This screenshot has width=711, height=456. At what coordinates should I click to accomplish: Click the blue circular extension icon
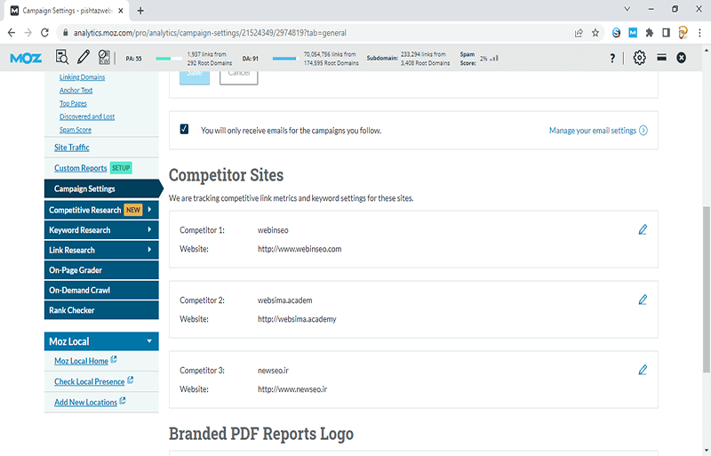616,33
